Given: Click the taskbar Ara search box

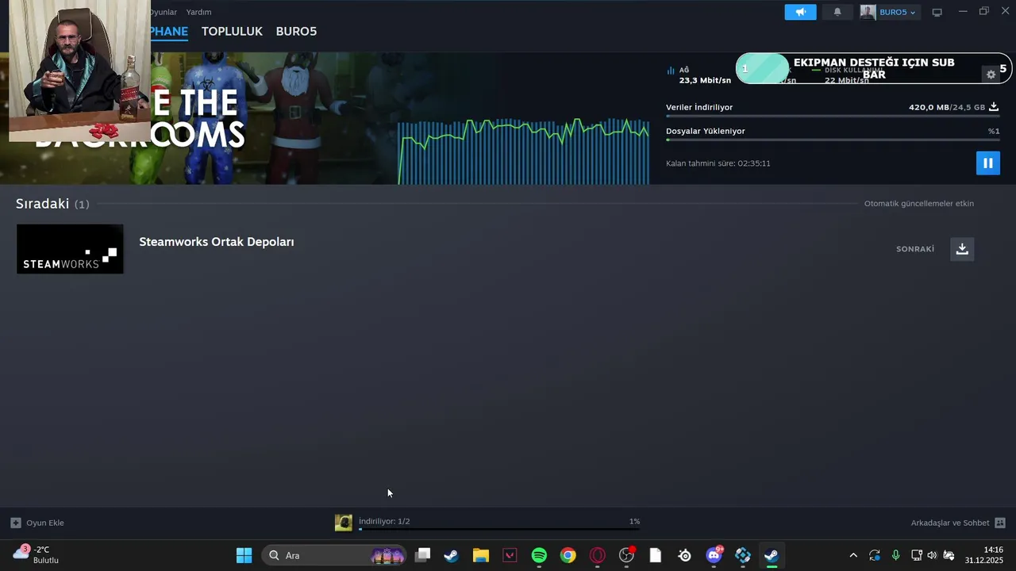Looking at the screenshot, I should point(336,555).
